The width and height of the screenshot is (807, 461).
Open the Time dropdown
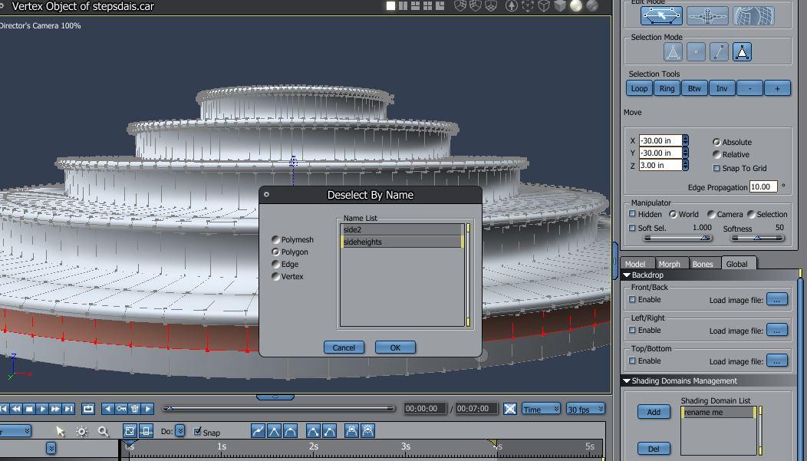coord(541,409)
